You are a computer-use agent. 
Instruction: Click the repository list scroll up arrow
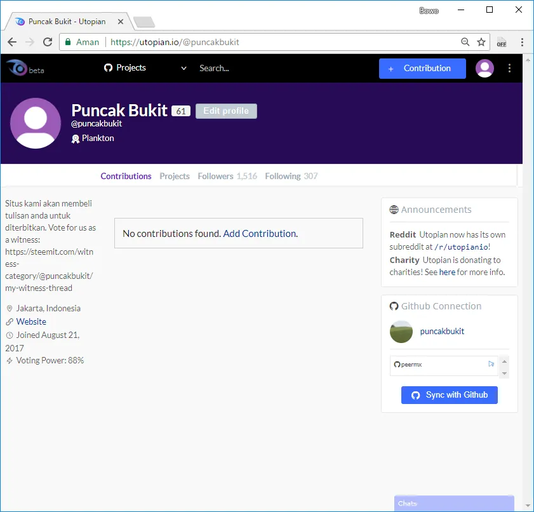click(504, 361)
